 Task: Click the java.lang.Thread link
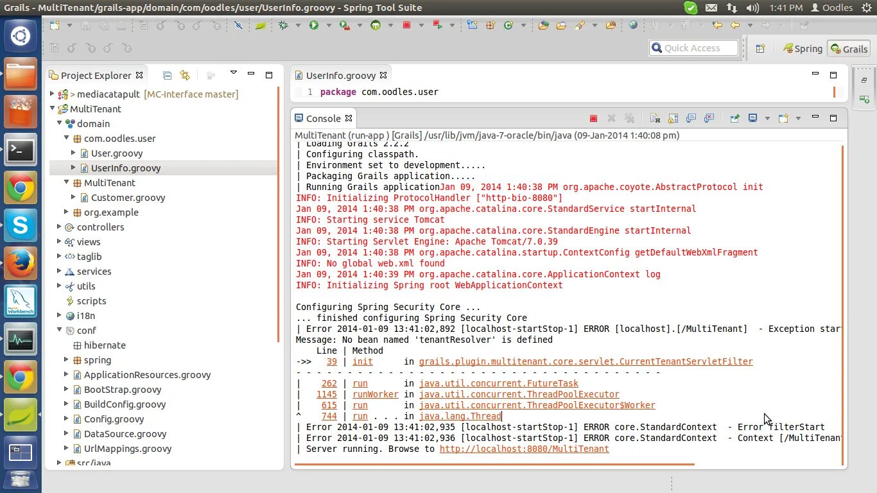point(460,416)
